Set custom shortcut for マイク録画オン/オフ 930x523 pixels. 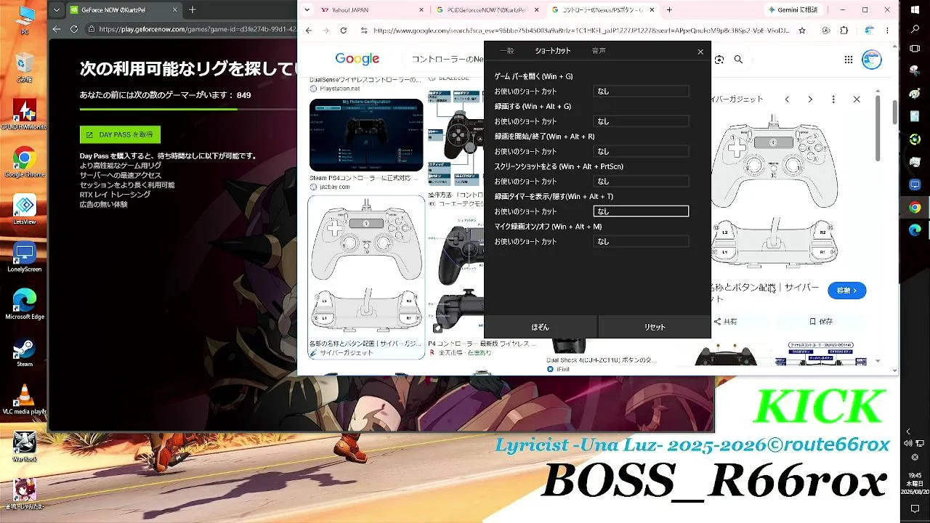pyautogui.click(x=641, y=241)
